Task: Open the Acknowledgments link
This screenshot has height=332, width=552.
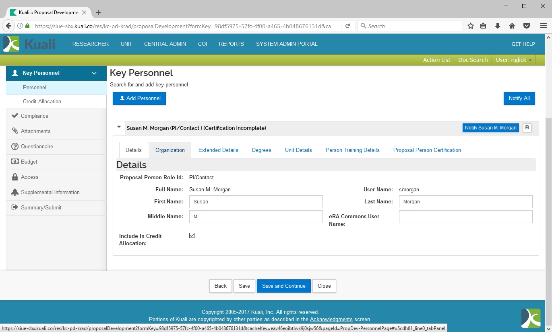Action: coord(331,319)
